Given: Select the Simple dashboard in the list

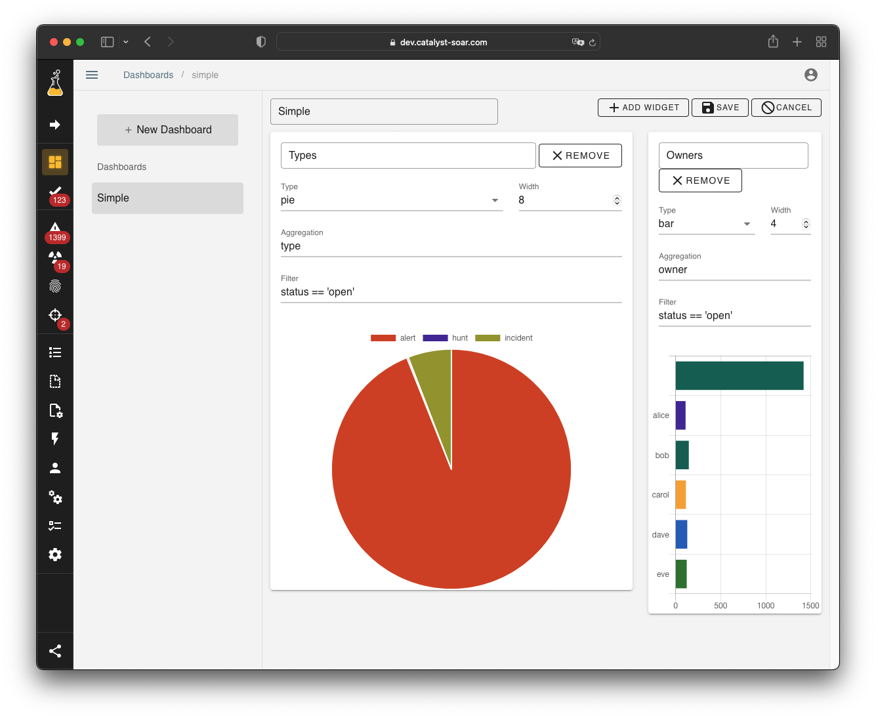Looking at the screenshot, I should [x=167, y=198].
